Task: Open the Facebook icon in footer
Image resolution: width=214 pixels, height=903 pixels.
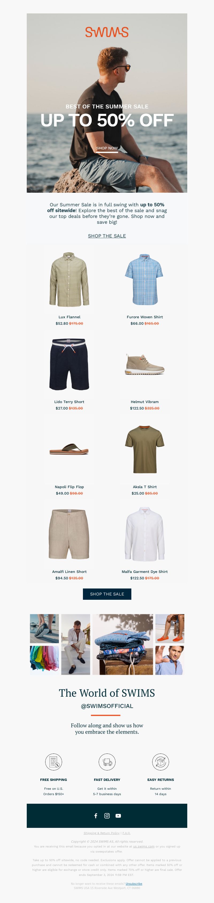Action: pyautogui.click(x=96, y=816)
